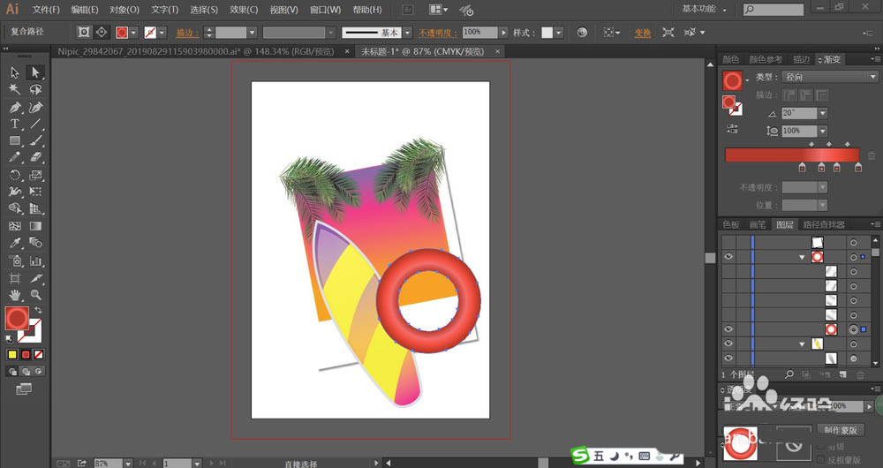Viewport: 883px width, 468px height.
Task: Click the reverse gradient icon
Action: click(732, 128)
